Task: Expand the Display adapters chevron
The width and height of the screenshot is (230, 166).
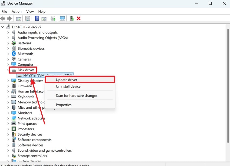Action: pyautogui.click(x=8, y=81)
